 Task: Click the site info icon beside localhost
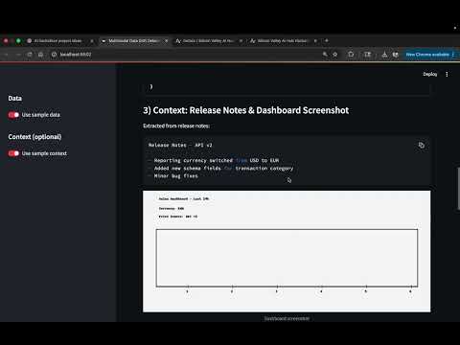(54, 55)
